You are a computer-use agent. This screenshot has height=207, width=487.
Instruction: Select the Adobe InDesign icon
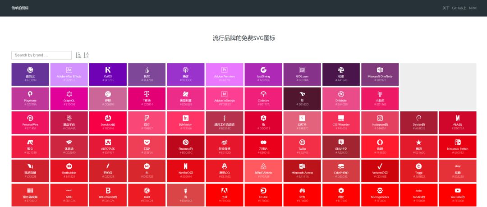[x=224, y=98]
